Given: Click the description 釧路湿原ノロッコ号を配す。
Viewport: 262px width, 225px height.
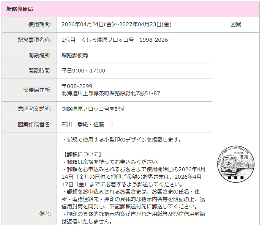Looking at the screenshot, I should pyautogui.click(x=95, y=109).
